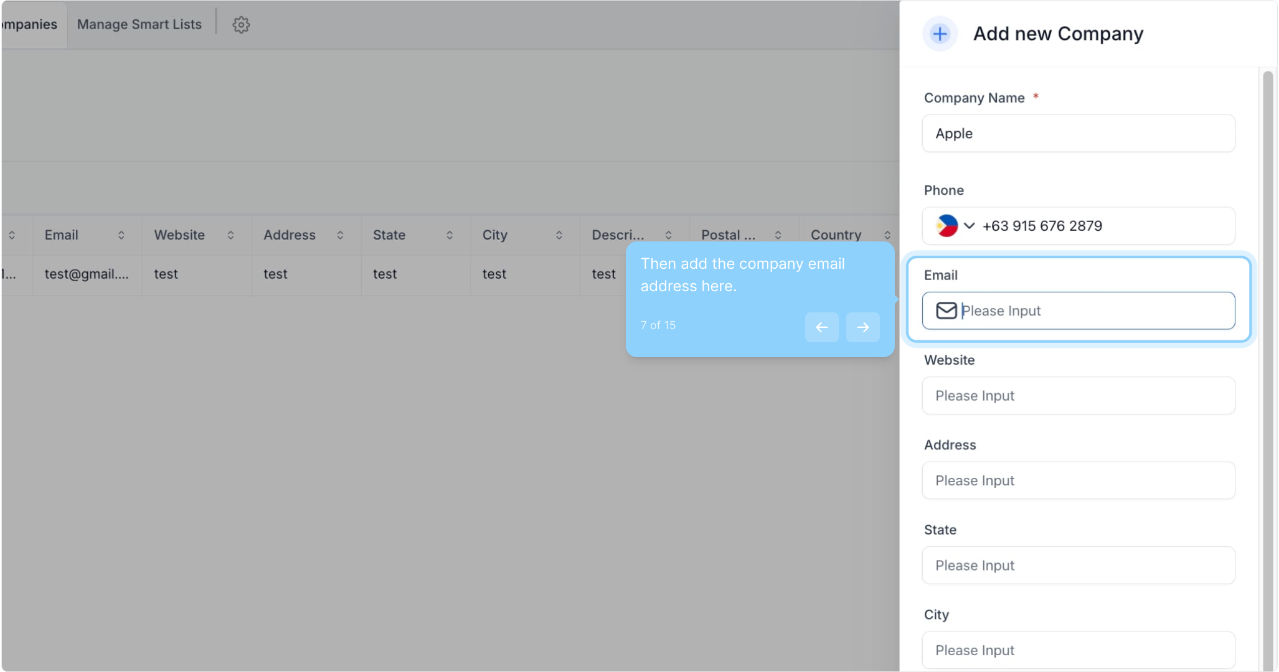Sort by Postal code column arrows
The image size is (1279, 672).
pyautogui.click(x=778, y=235)
